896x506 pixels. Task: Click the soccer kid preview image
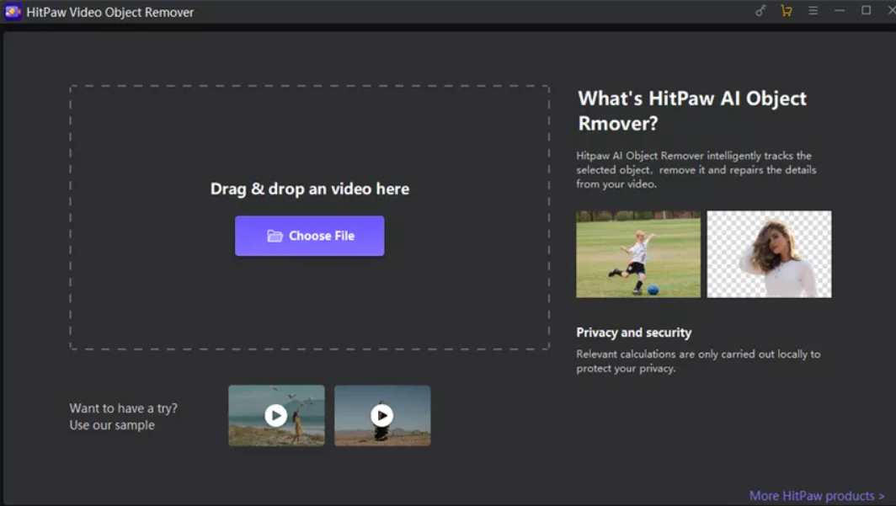click(637, 254)
